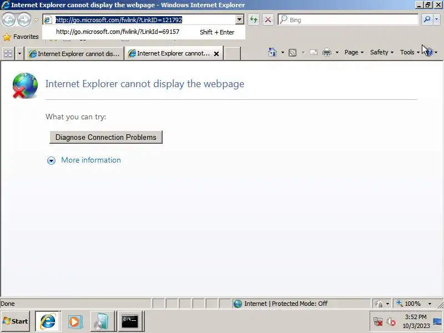Click Internet Protected Mode status zone

(301, 304)
